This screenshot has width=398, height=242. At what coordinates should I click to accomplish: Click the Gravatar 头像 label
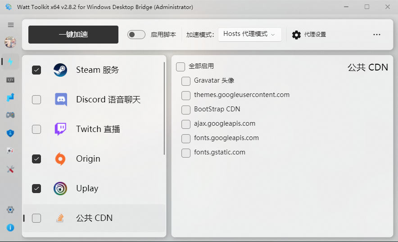[x=214, y=80]
